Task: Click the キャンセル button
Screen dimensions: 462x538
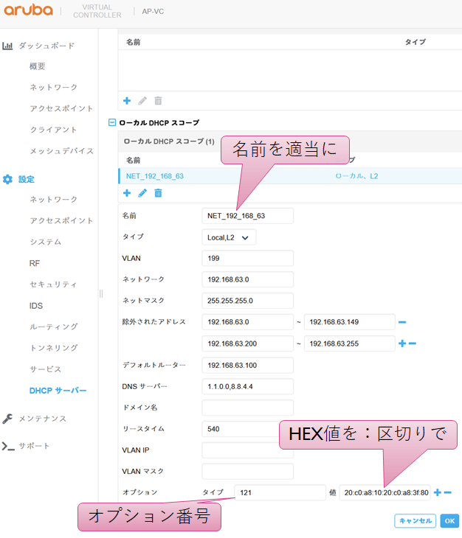Action: (415, 520)
